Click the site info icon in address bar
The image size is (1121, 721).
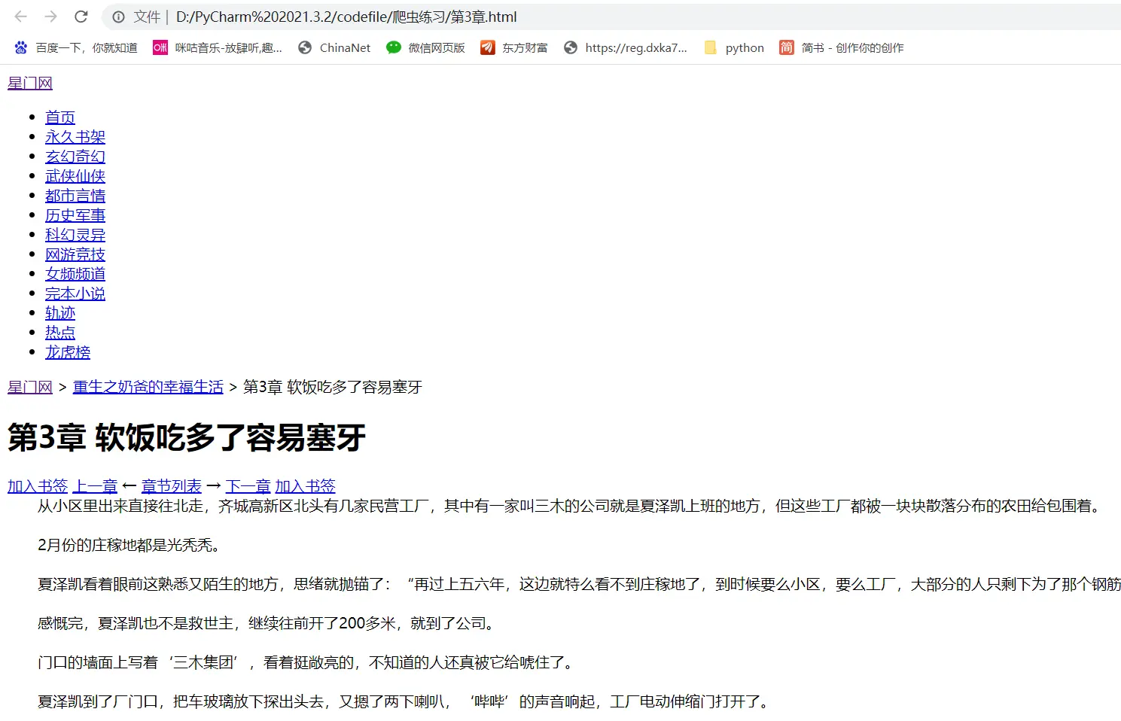[x=118, y=17]
